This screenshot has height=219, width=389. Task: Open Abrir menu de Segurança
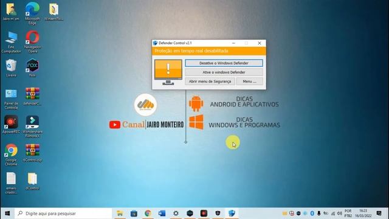tap(210, 81)
